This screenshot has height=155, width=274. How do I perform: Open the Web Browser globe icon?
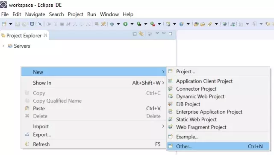[225, 24]
